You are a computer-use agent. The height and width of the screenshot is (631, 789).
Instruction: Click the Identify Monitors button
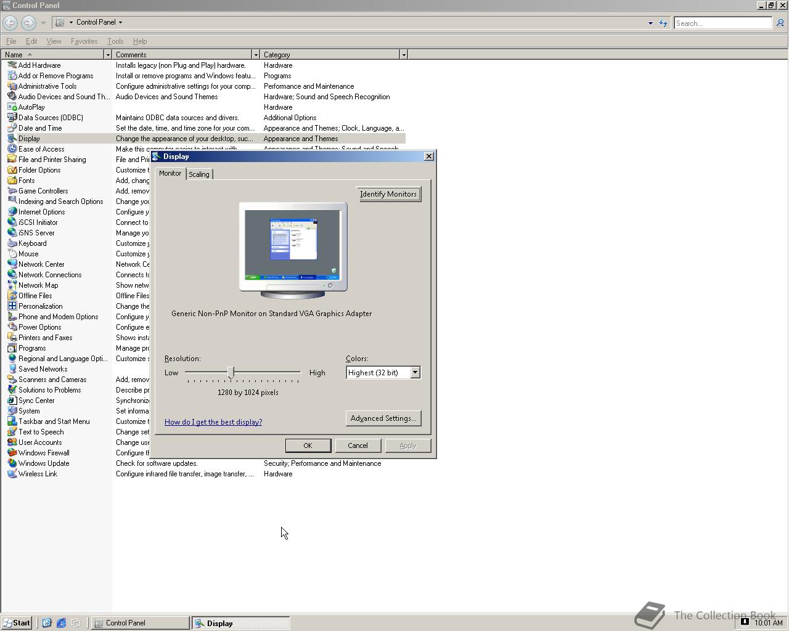pyautogui.click(x=389, y=194)
